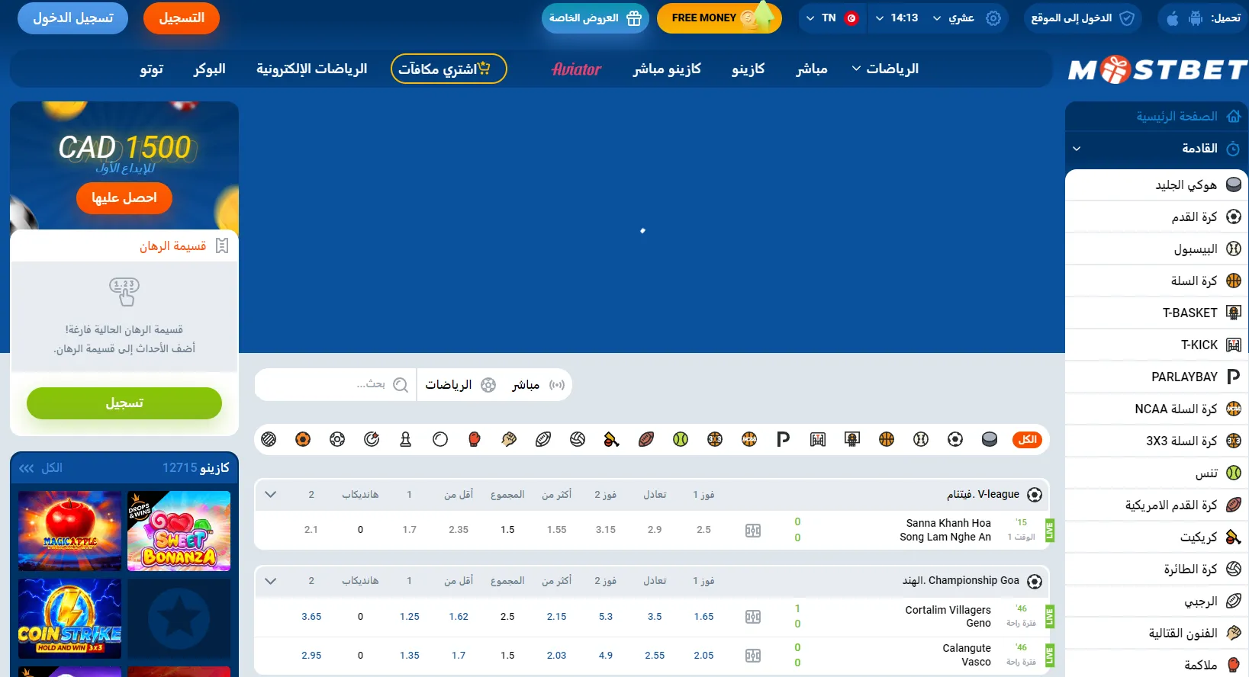Open the Sweet Bonanza game thumbnail
The height and width of the screenshot is (677, 1249).
[179, 531]
